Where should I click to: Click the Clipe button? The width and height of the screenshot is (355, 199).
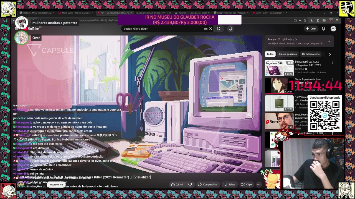click(246, 184)
